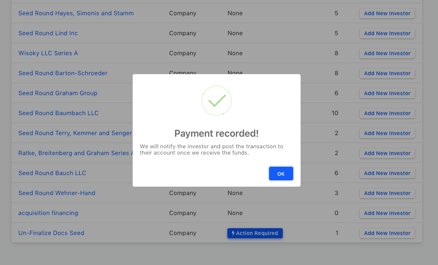Image resolution: width=438 pixels, height=265 pixels.
Task: Click the green checkmark success icon
Action: pos(216,101)
